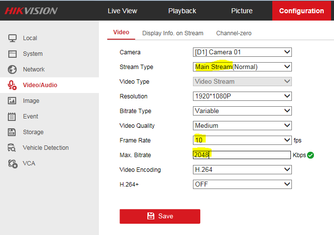Image resolution: width=334 pixels, height=235 pixels.
Task: Open the Camera selection dropdown
Action: [242, 52]
